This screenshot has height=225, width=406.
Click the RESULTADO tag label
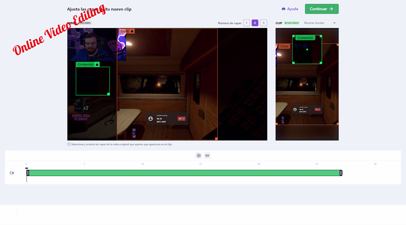click(x=292, y=23)
